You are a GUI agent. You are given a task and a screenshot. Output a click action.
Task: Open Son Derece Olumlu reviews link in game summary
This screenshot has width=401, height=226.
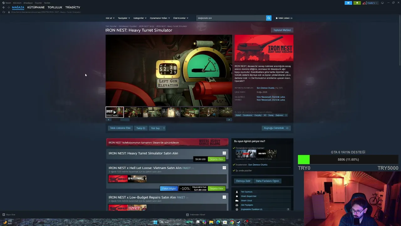(265, 88)
